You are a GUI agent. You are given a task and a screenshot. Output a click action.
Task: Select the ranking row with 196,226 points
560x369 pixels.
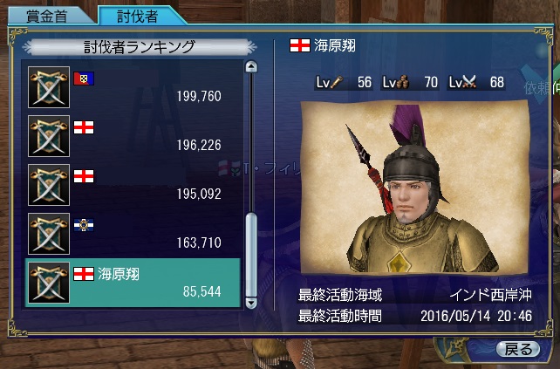click(133, 136)
